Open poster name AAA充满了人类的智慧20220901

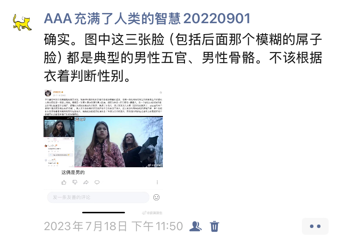coord(147,19)
